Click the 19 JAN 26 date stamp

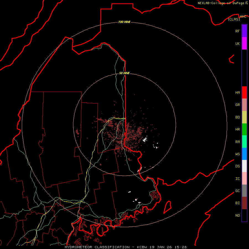pyautogui.click(x=161, y=247)
